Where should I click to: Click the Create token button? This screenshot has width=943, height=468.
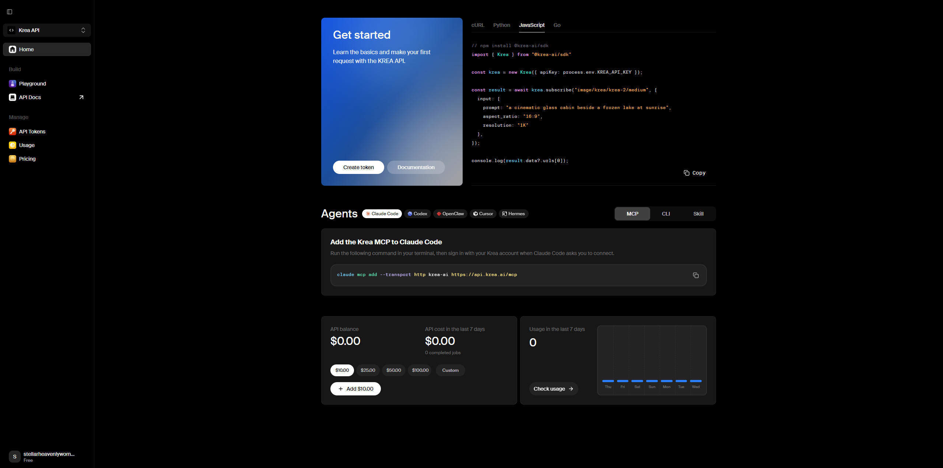[x=358, y=167]
